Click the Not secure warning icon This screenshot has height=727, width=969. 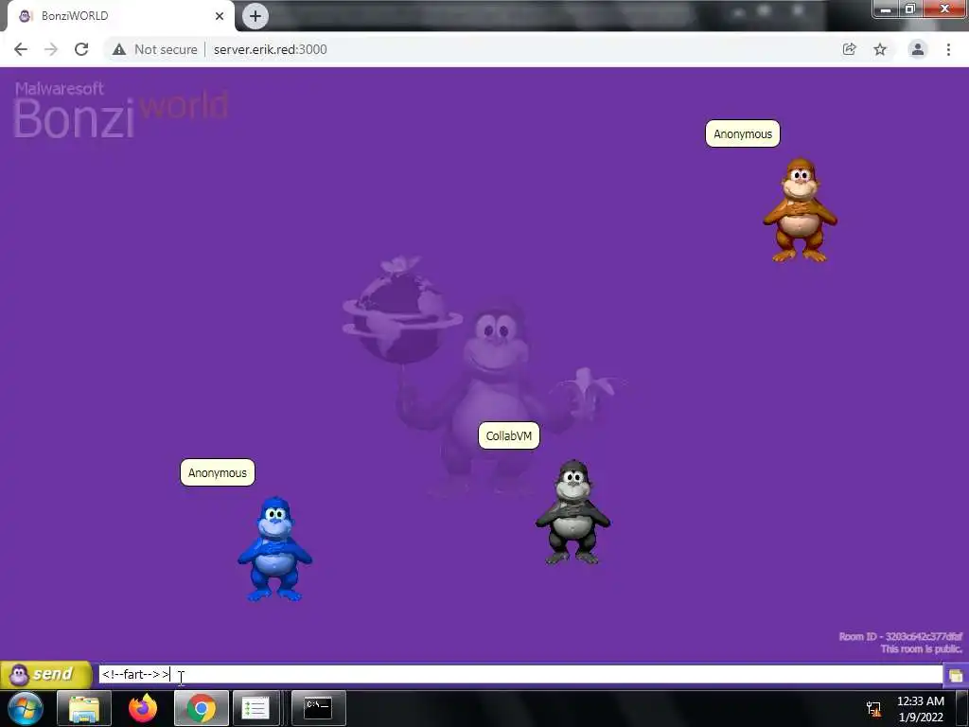(119, 49)
